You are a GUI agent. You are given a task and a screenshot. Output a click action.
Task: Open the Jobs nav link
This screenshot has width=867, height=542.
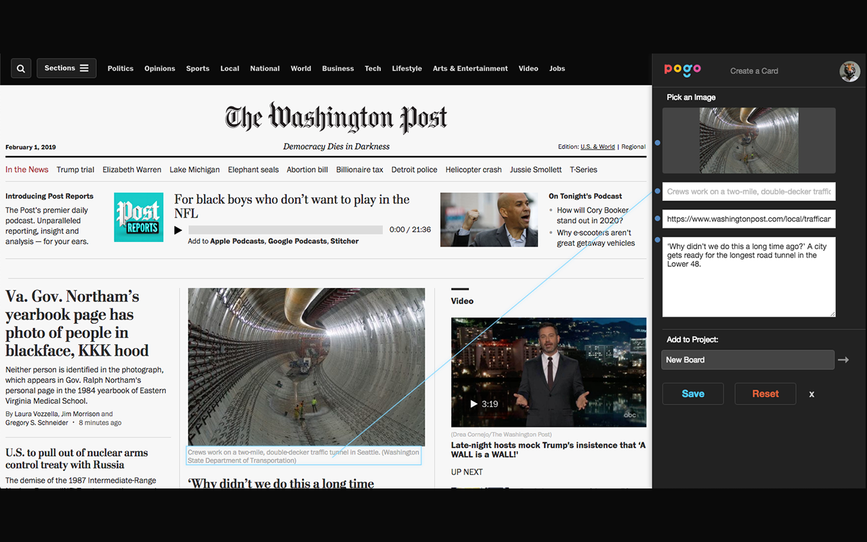(557, 68)
